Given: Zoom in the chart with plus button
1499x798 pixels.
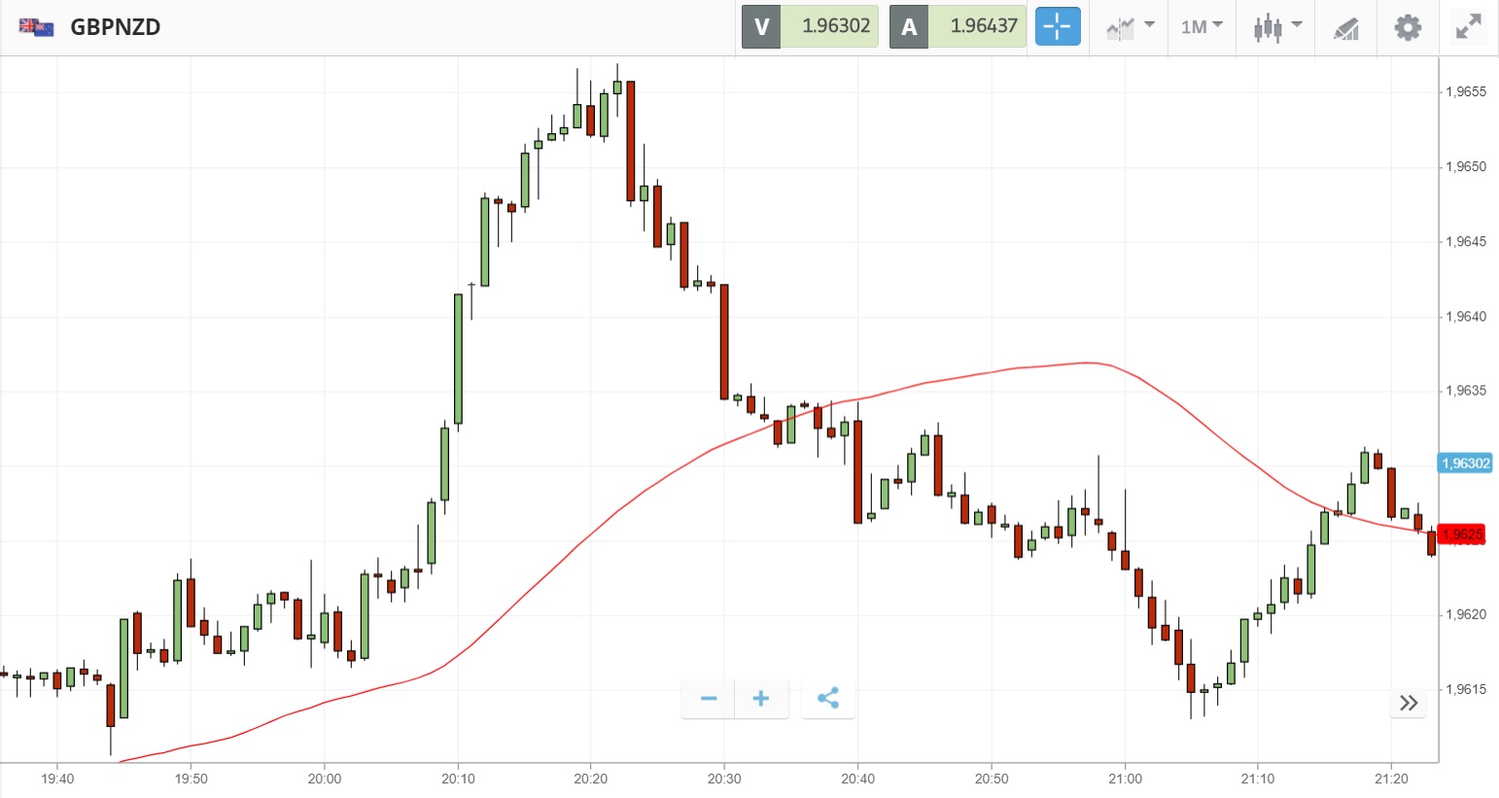Looking at the screenshot, I should tap(761, 698).
